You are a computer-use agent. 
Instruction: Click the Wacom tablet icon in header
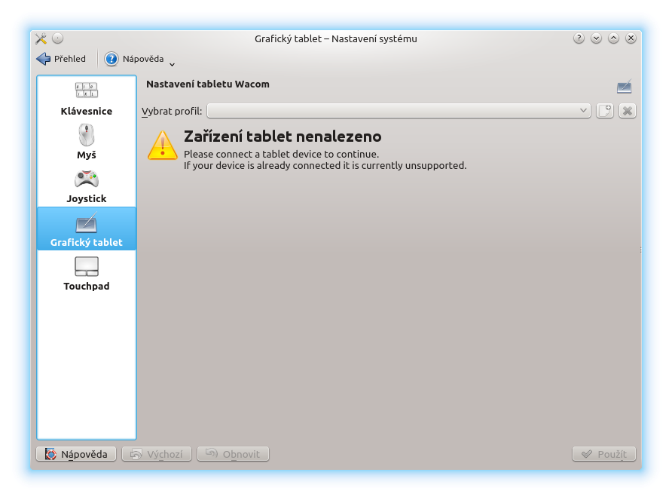click(x=624, y=86)
